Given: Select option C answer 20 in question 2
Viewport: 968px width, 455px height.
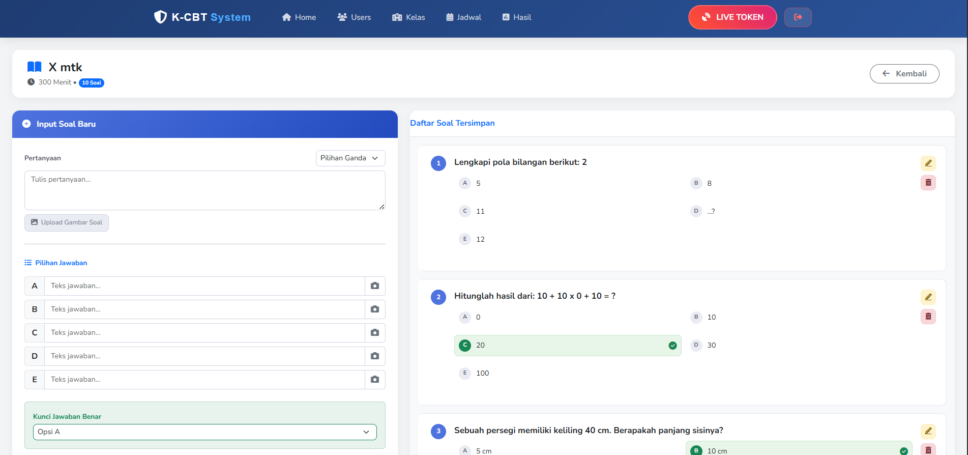Looking at the screenshot, I should coord(567,346).
